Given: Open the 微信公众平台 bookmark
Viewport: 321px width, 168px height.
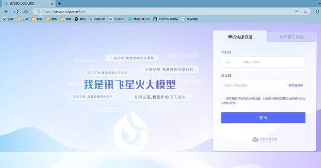Looking at the screenshot, I should pos(139,19).
